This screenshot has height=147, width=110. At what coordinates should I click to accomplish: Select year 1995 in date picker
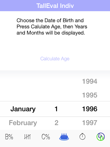coord(90,95)
